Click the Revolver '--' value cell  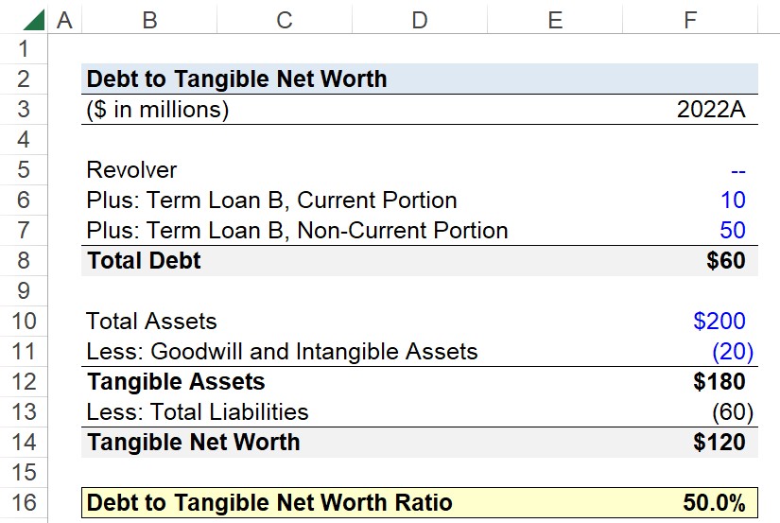tap(737, 172)
